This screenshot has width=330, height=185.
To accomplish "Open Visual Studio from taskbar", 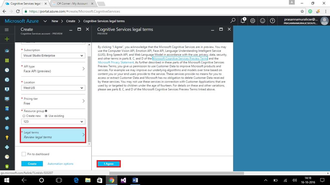I will (123, 180).
